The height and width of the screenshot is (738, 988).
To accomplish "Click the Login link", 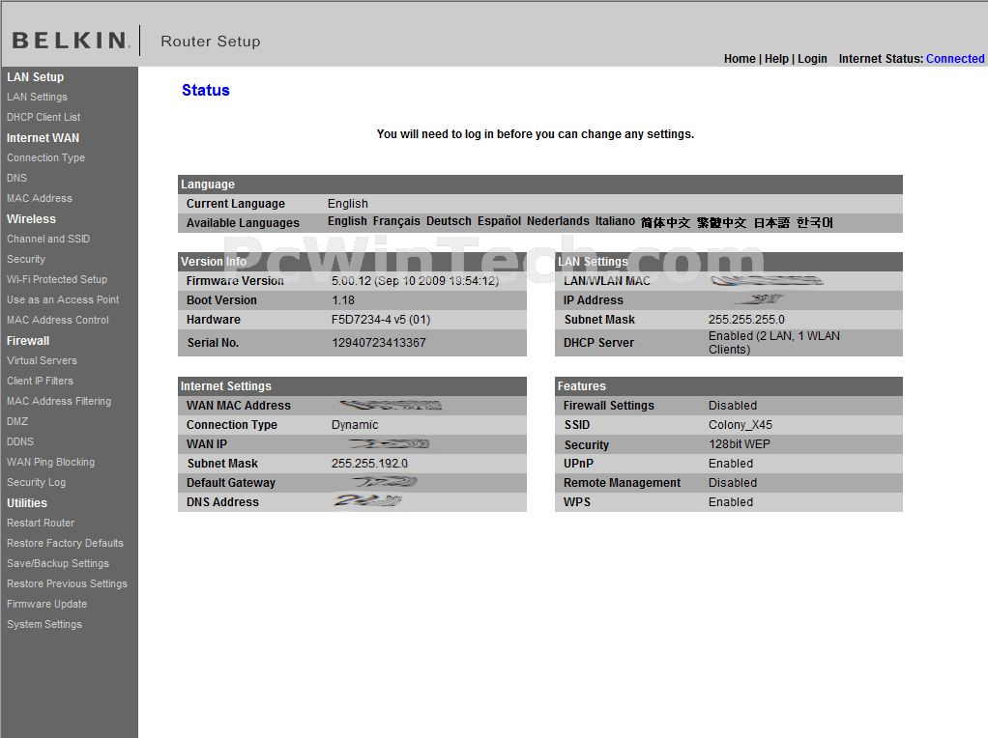I will coord(812,59).
